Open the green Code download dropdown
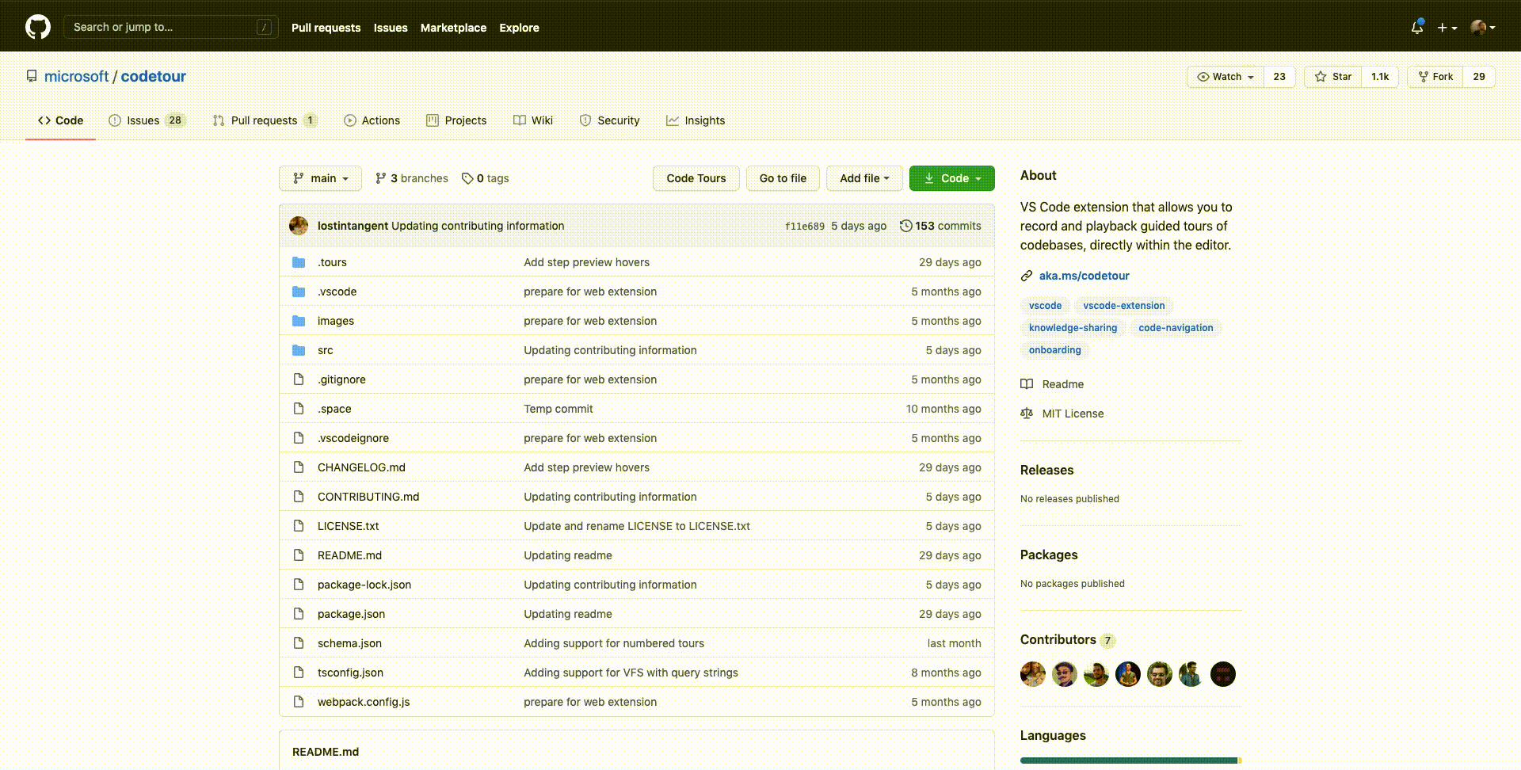Image resolution: width=1521 pixels, height=770 pixels. click(952, 178)
